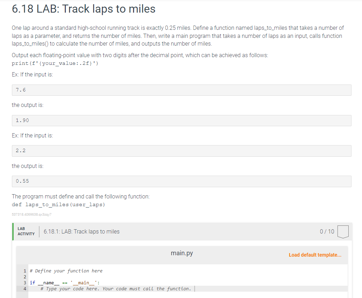The image size is (362, 298).
Task: Select the main.py tab label
Action: (182, 253)
